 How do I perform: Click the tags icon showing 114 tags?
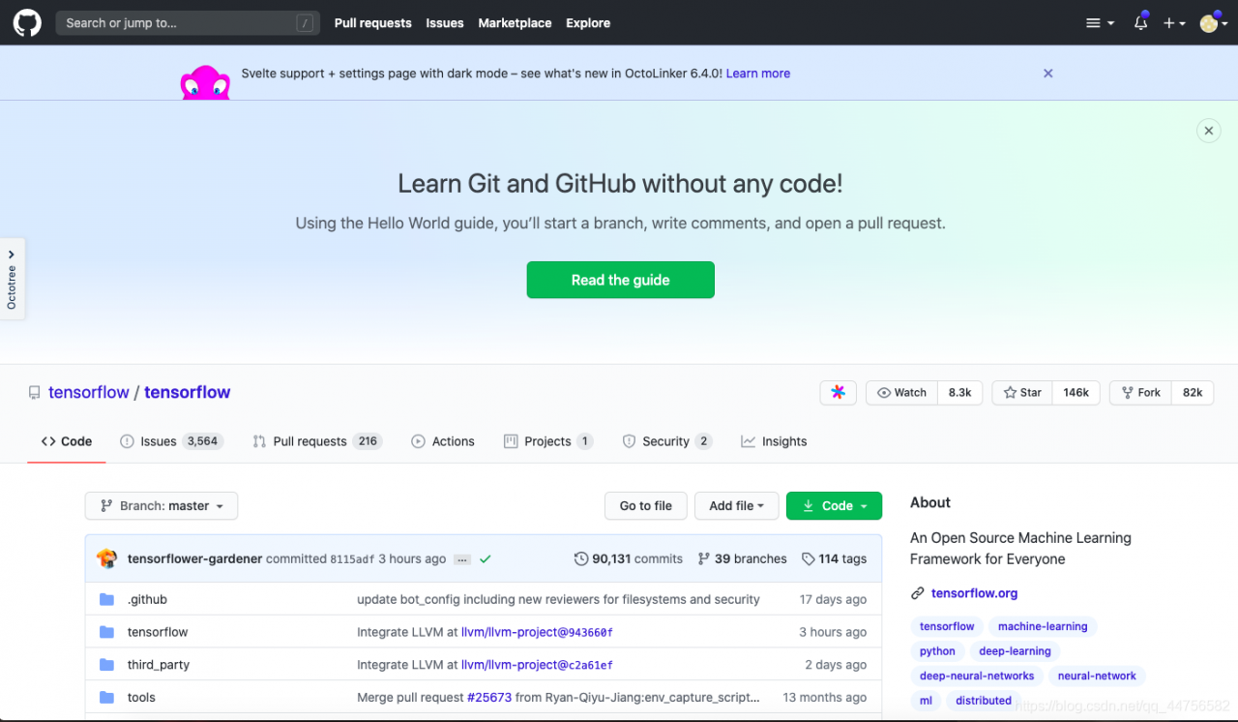(808, 558)
